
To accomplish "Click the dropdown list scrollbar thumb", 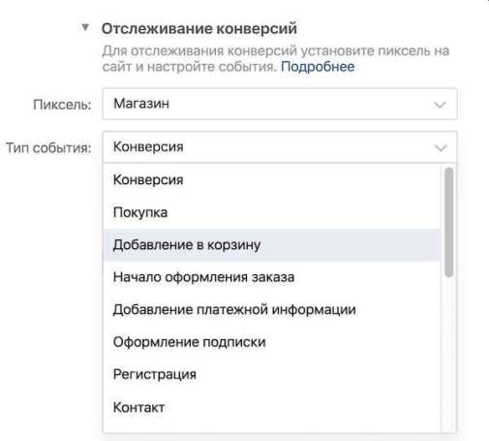I will (x=448, y=222).
